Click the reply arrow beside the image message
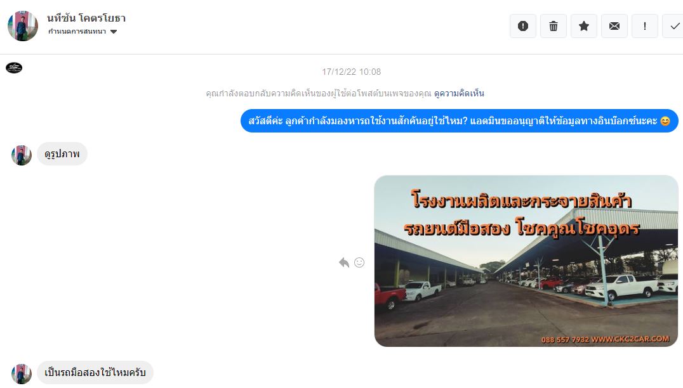 pyautogui.click(x=344, y=262)
